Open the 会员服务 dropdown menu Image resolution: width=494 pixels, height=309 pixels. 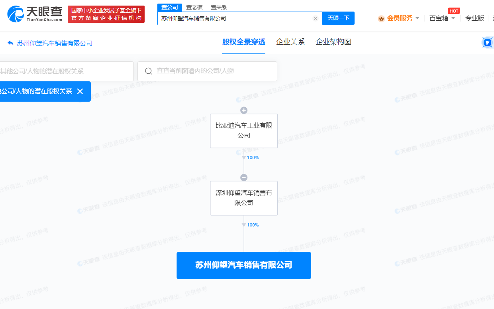coord(403,18)
